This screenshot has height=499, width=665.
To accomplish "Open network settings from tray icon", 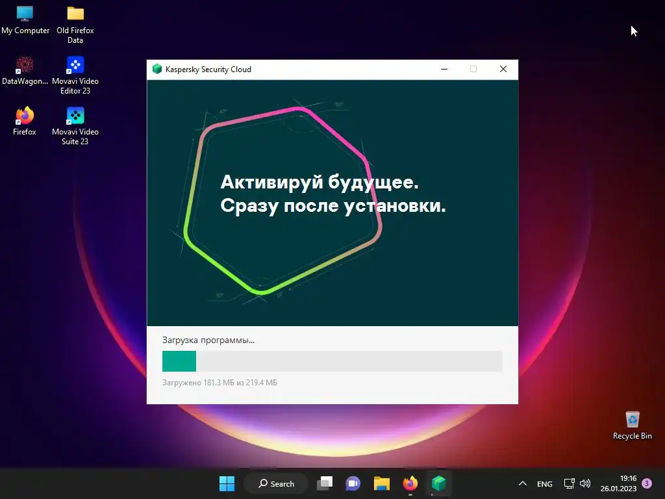I will (569, 483).
